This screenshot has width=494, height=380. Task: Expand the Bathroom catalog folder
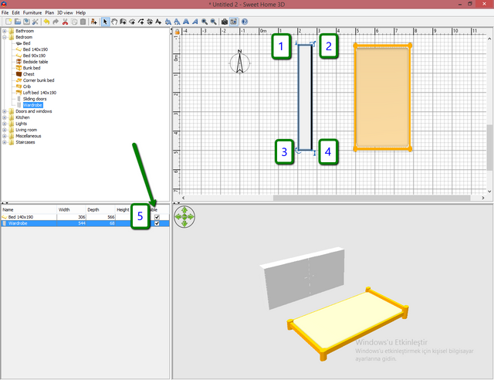click(x=5, y=31)
